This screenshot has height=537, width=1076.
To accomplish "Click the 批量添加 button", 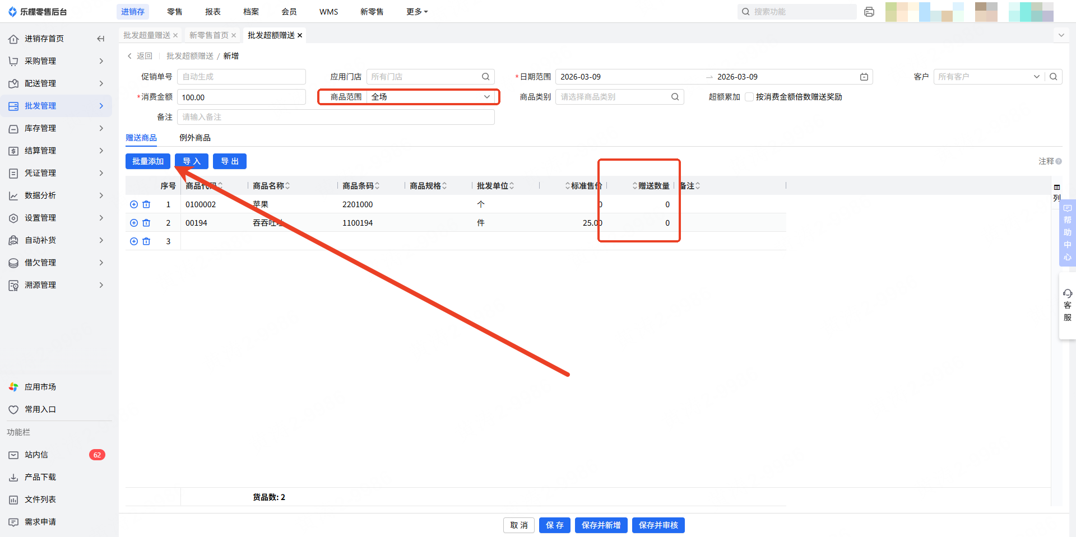I will point(148,161).
